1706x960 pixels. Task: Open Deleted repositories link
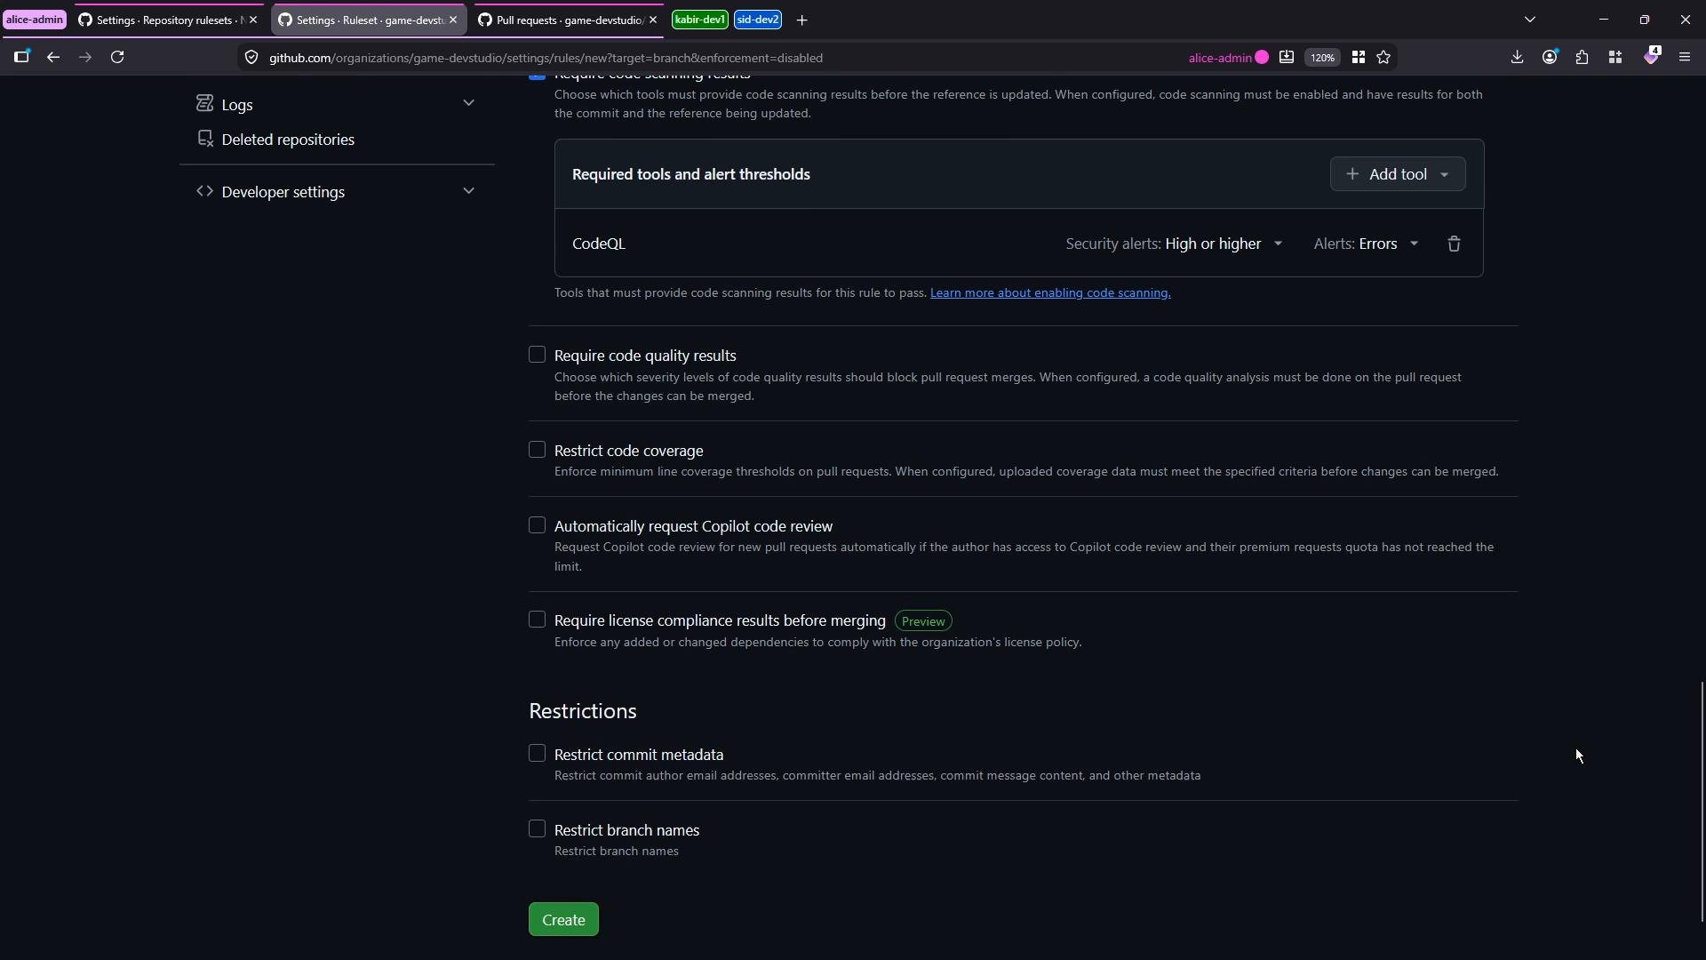[288, 140]
